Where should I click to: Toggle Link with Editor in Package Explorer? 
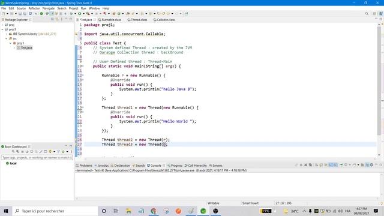click(57, 19)
